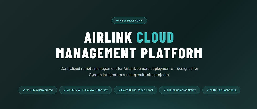Click the word AIRLINK in the headline
257x109 pixels.
click(108, 37)
